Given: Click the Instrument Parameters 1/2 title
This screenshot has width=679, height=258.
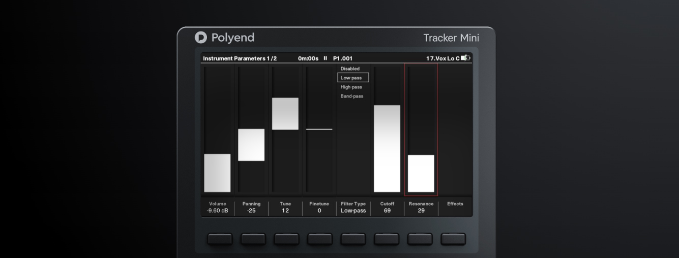Looking at the screenshot, I should (240, 58).
